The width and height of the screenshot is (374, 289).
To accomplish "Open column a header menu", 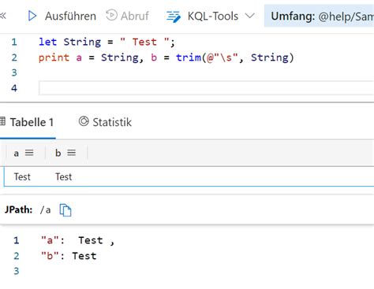I will [x=29, y=153].
